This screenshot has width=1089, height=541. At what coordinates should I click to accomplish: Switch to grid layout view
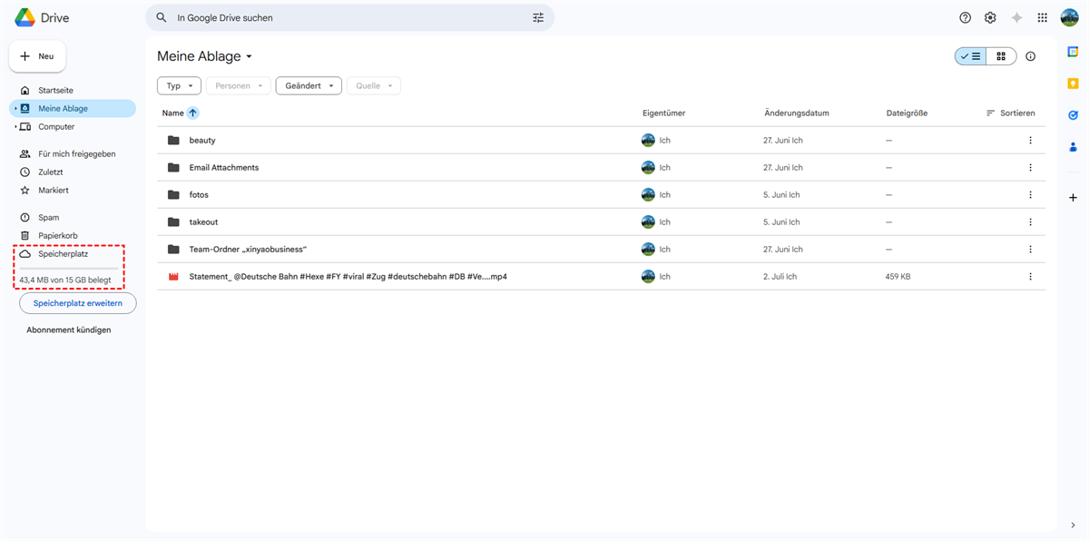pos(1001,56)
